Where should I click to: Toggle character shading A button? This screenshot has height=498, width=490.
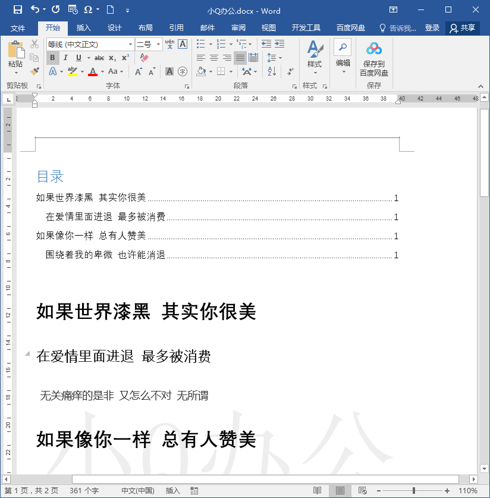[169, 71]
